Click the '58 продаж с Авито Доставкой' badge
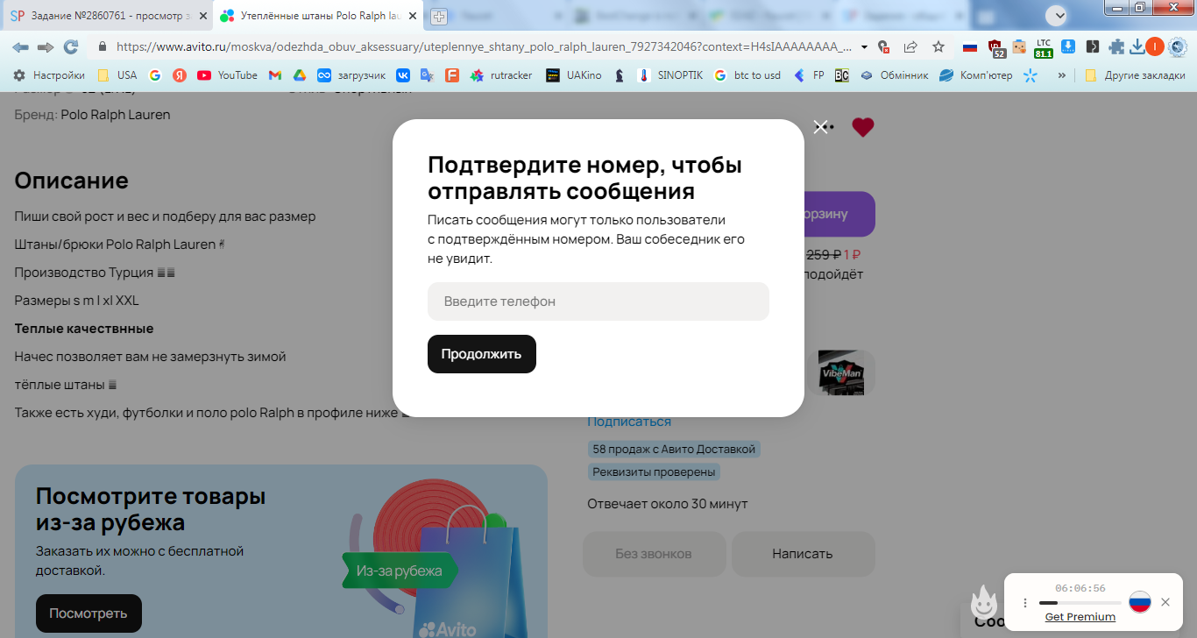 point(674,450)
